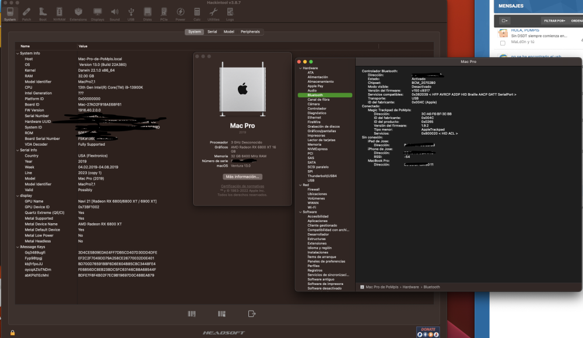Screen dimensions: 583x338
Task: Open the System toolbar icon in Hackintool
Action: 10,14
